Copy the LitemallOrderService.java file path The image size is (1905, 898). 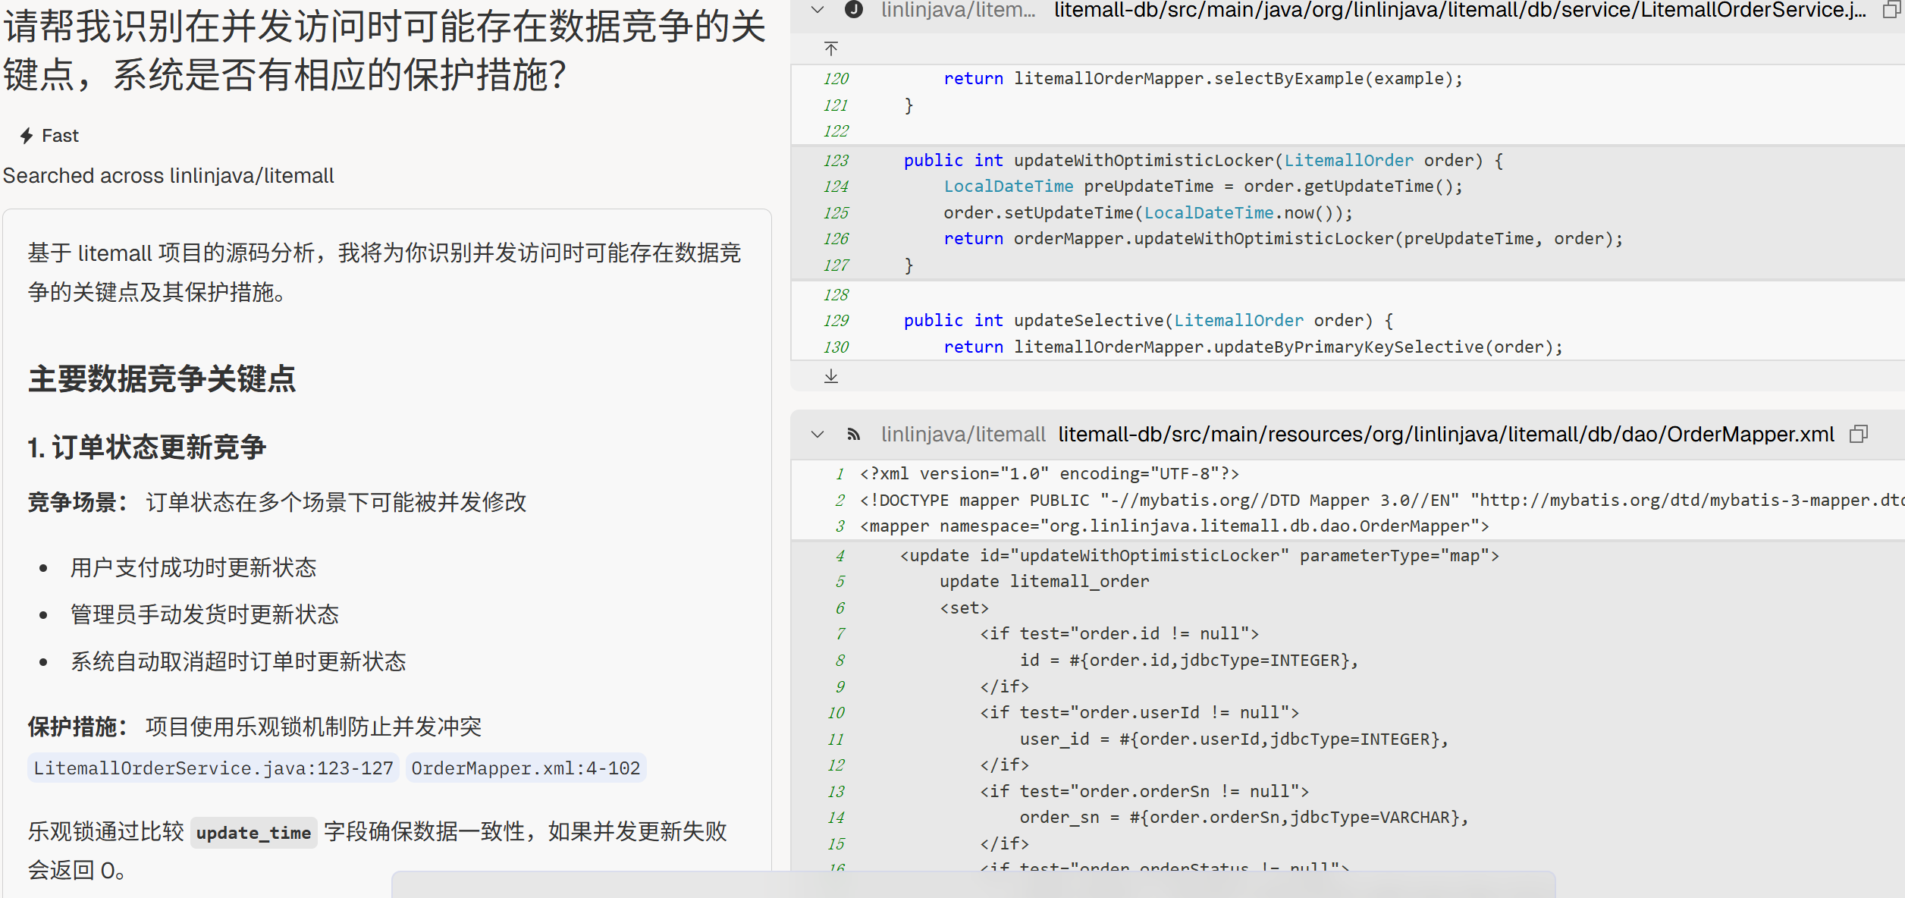(1891, 10)
